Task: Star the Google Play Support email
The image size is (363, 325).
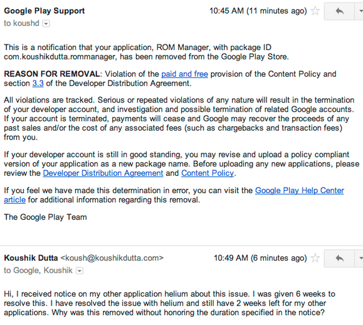Action: point(315,11)
